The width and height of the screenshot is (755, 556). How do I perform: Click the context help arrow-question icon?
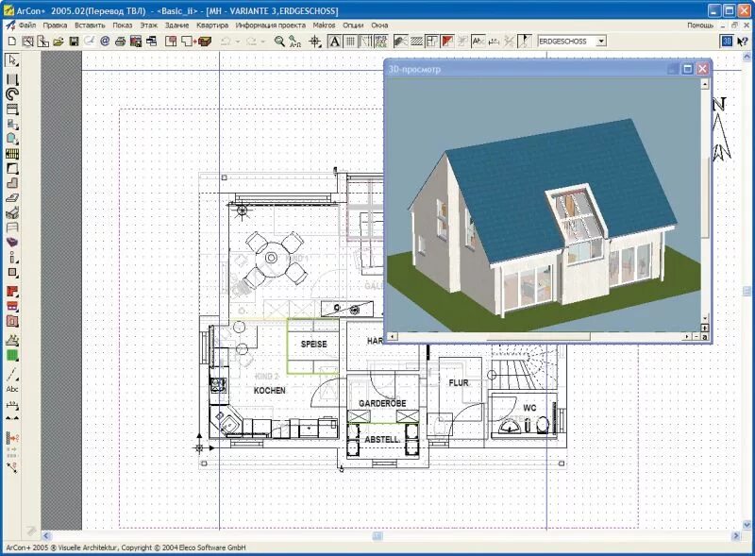pos(742,42)
